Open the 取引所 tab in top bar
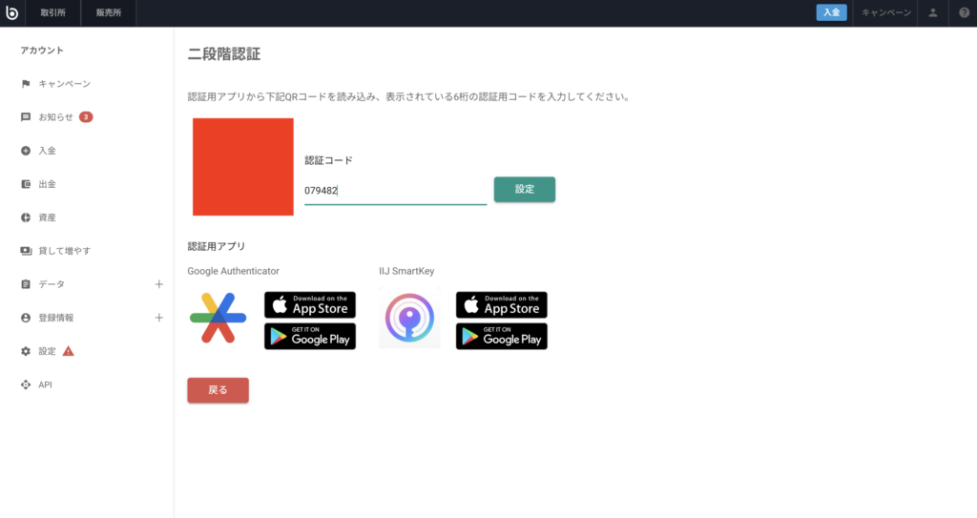 point(53,12)
